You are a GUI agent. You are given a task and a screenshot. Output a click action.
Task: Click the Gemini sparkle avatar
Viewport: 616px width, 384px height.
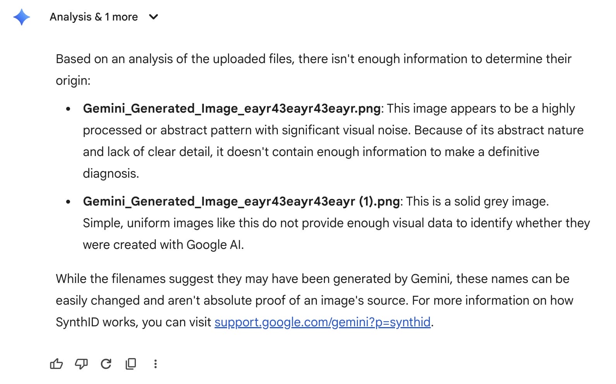click(22, 16)
